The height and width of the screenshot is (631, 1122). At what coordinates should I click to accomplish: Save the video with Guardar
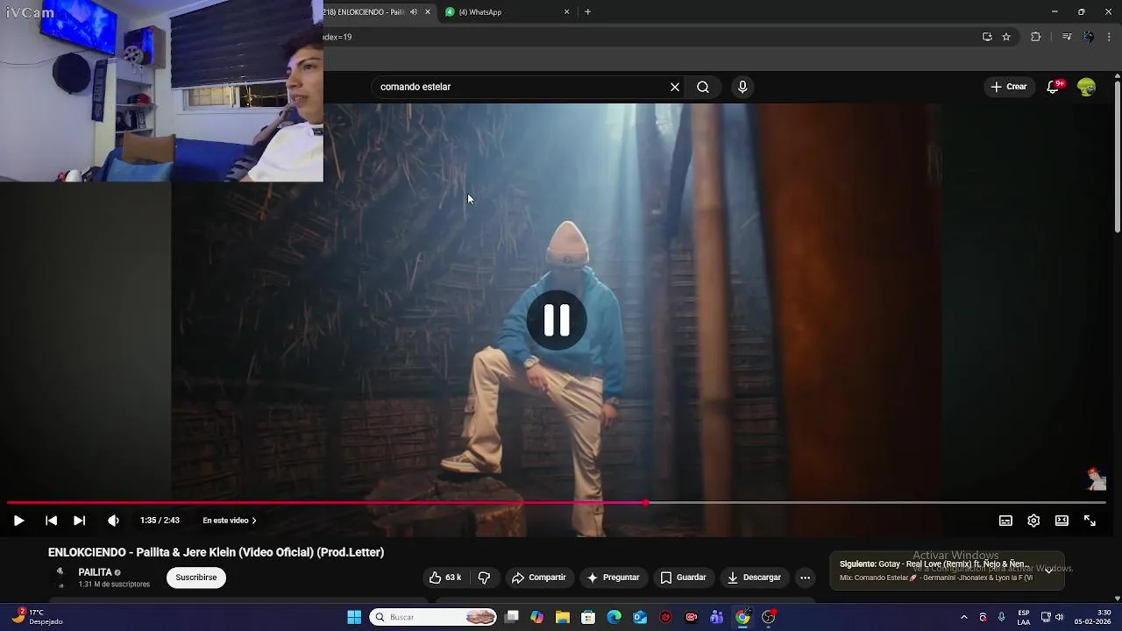(683, 578)
